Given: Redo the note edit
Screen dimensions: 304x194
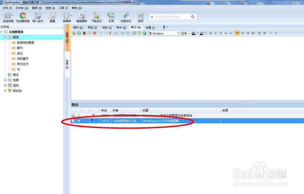Looking at the screenshot, I should pyautogui.click(x=128, y=33).
